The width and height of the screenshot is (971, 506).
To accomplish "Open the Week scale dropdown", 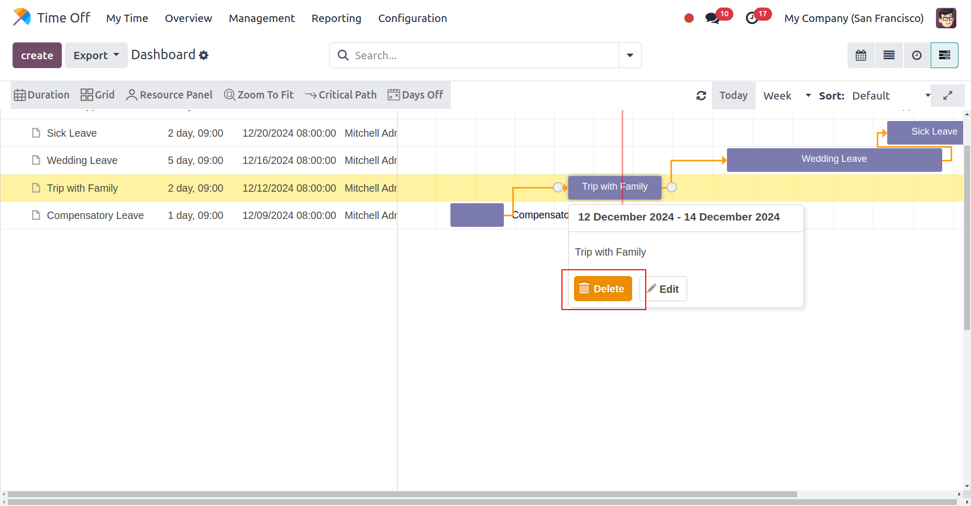I will (x=786, y=96).
